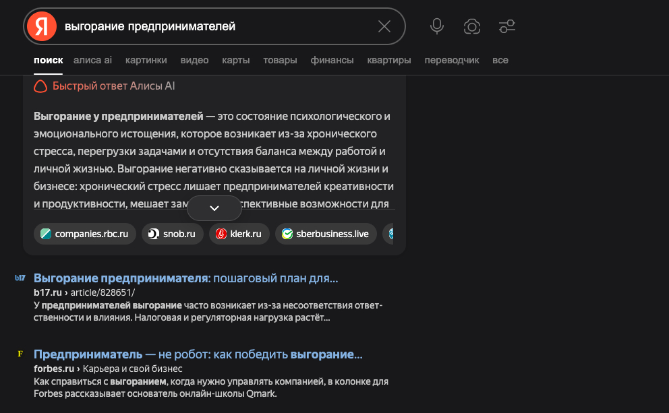Open the видео tab

(x=194, y=60)
